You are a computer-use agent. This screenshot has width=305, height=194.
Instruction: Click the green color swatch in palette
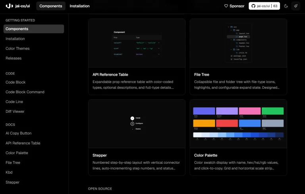272,112
